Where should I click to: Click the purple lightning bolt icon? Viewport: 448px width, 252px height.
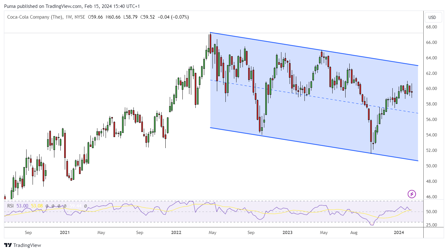(412, 194)
